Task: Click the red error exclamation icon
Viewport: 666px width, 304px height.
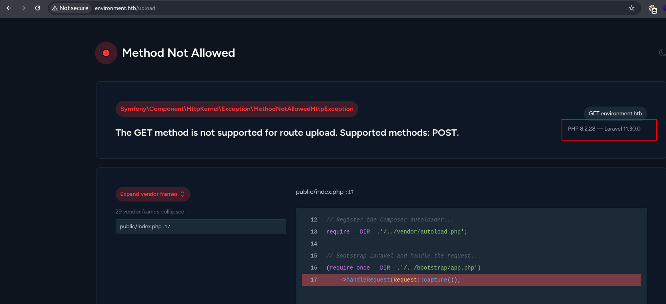Action: 106,53
